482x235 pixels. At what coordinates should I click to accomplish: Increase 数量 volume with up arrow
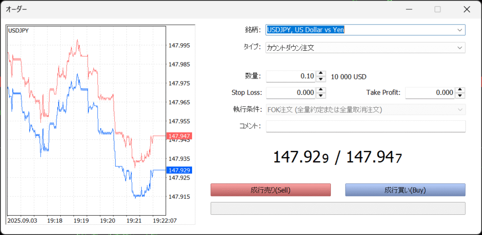pyautogui.click(x=321, y=74)
